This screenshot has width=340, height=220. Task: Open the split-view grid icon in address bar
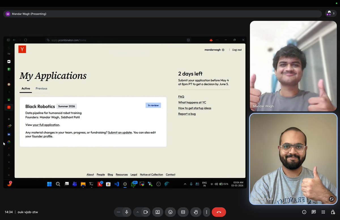pos(188,40)
